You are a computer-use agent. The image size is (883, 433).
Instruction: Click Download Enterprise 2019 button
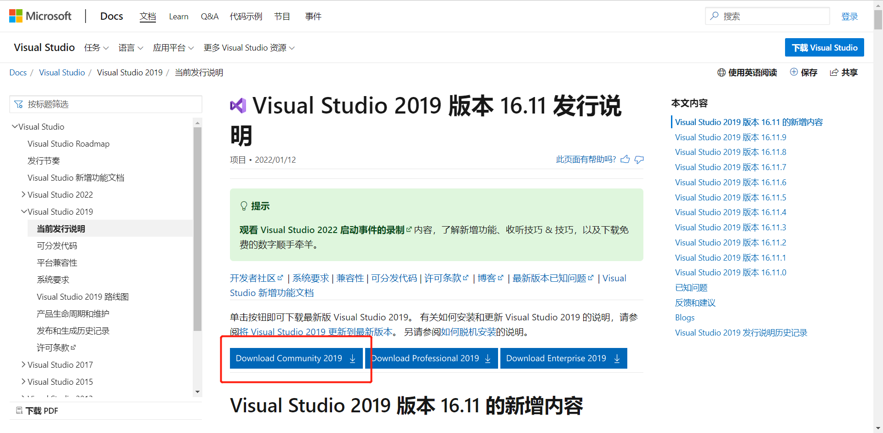(563, 358)
